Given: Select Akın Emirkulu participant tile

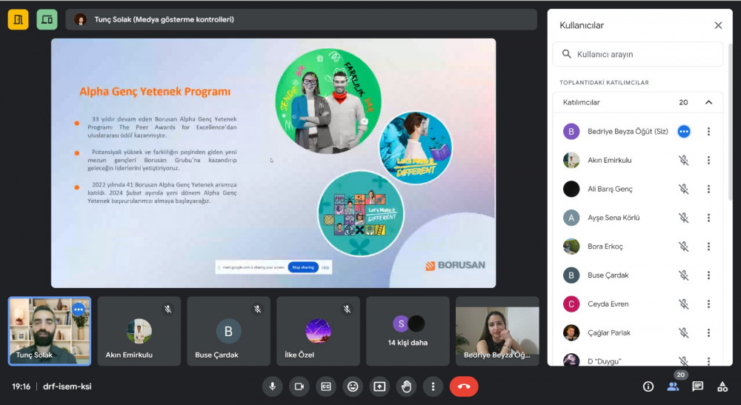Looking at the screenshot, I should 139,332.
